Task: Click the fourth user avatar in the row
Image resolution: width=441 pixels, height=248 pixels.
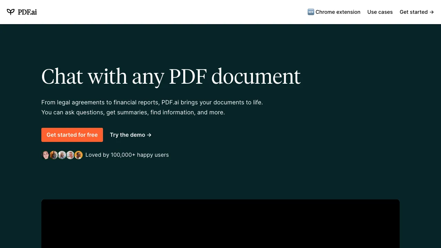Action: click(70, 155)
